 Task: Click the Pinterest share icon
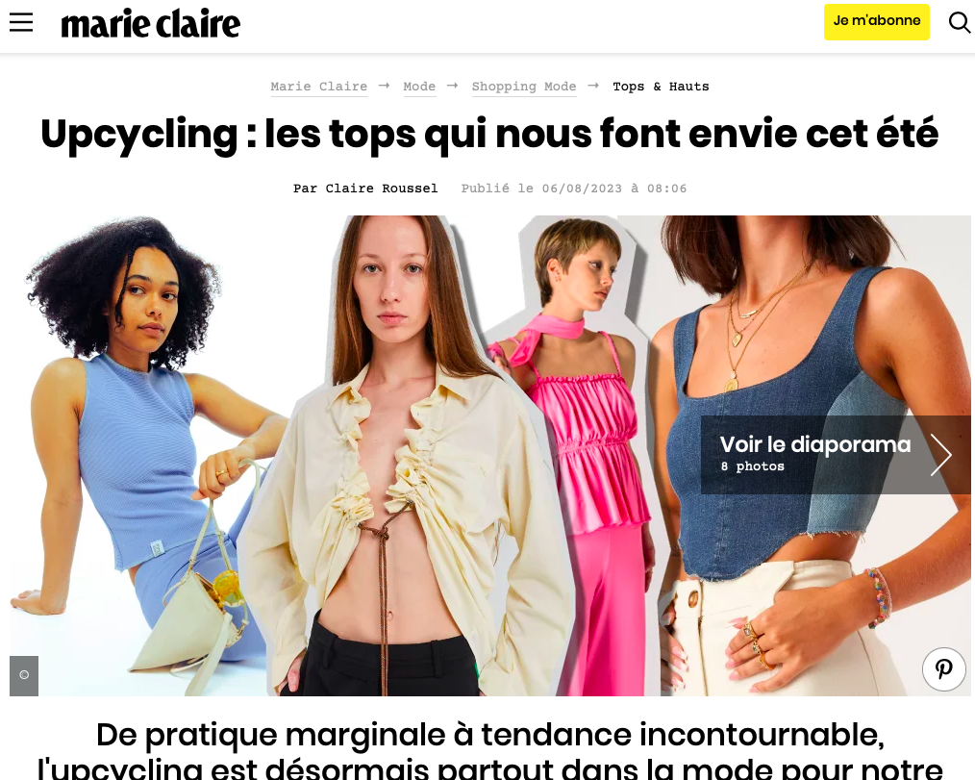click(943, 668)
